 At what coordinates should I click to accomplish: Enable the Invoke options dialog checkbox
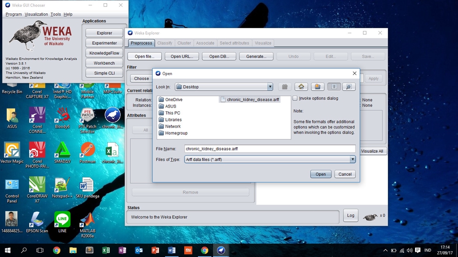[x=295, y=99]
